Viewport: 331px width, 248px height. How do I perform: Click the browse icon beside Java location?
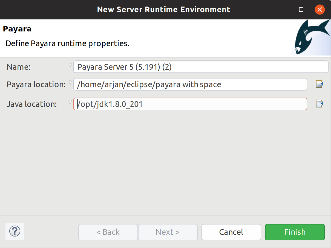click(320, 104)
